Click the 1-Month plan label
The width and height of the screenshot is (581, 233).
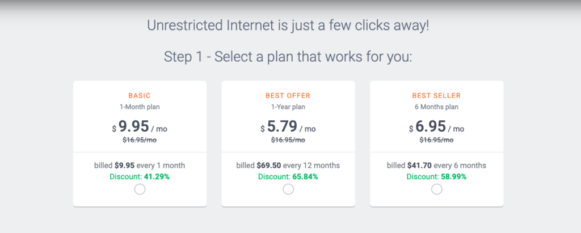click(140, 107)
